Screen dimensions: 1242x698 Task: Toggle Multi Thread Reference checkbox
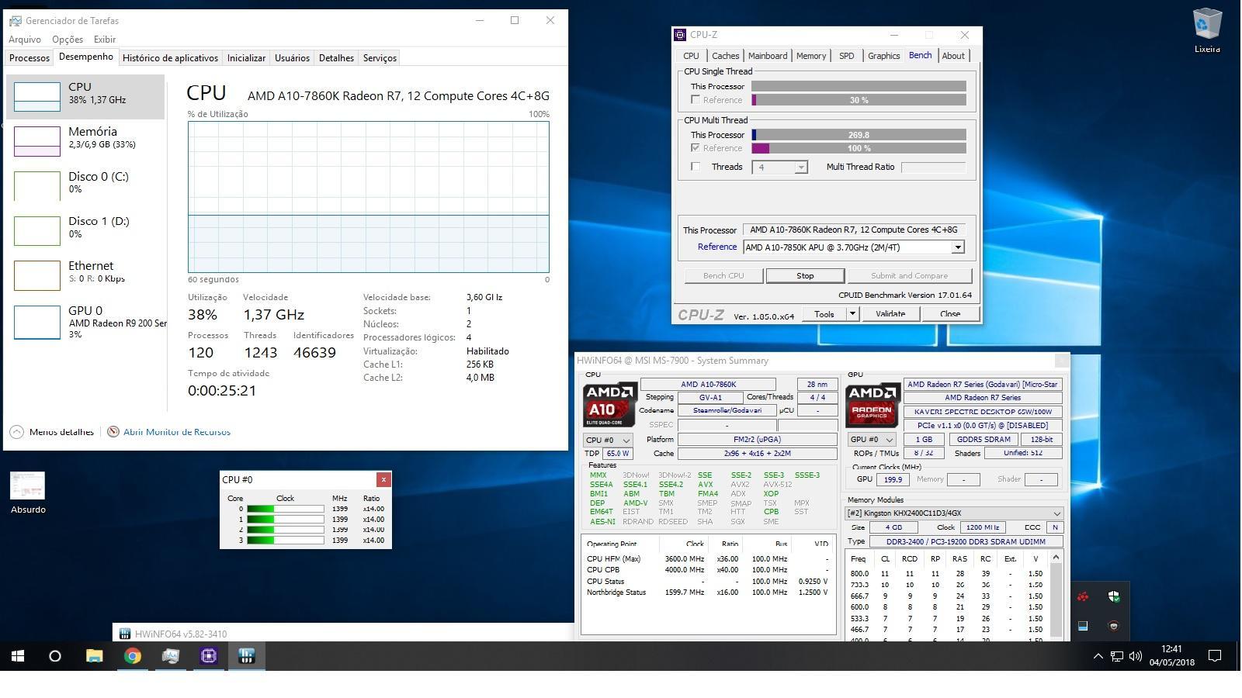[x=696, y=148]
